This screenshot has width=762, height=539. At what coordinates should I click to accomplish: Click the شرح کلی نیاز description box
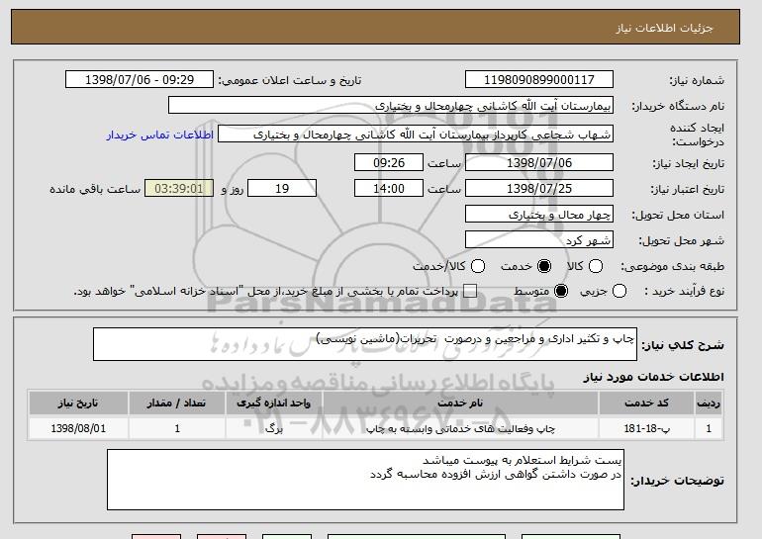click(x=365, y=344)
